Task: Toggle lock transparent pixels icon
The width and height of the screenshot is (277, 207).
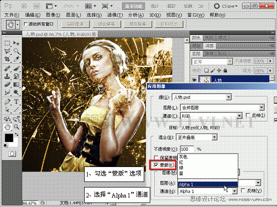Action: pos(206,70)
